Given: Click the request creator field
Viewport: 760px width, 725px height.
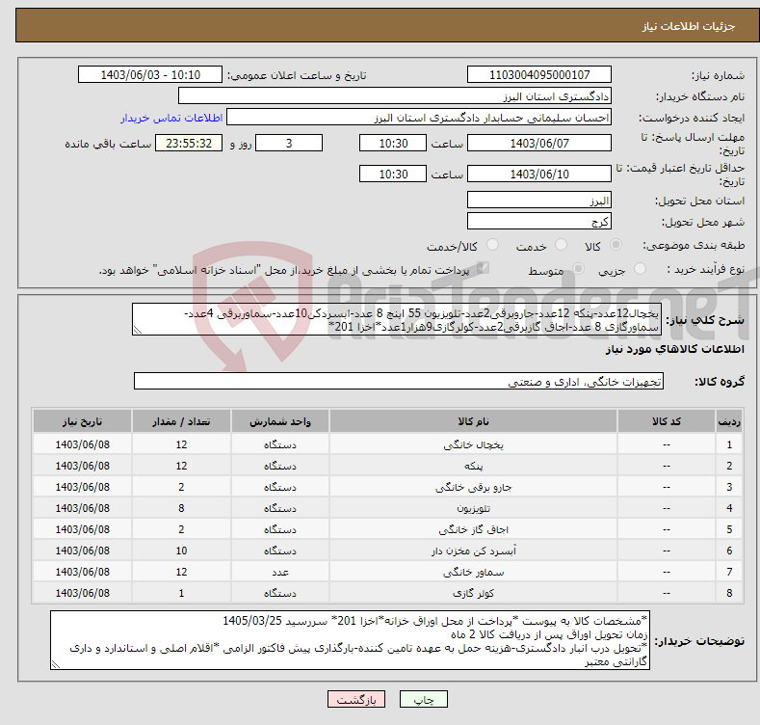Looking at the screenshot, I should (x=419, y=118).
